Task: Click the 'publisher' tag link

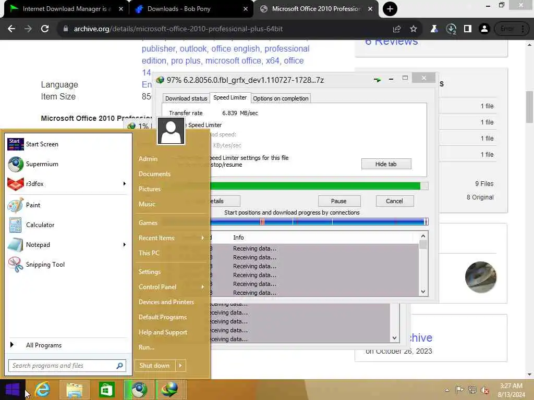Action: [x=159, y=48]
